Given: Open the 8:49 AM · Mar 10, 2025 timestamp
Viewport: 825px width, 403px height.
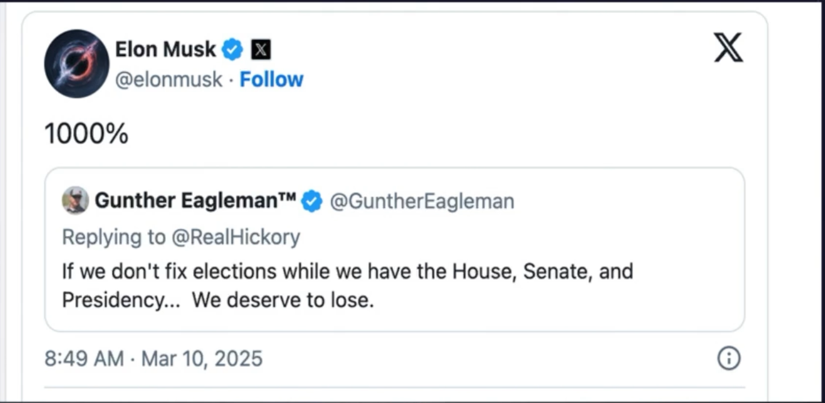Looking at the screenshot, I should tap(154, 359).
